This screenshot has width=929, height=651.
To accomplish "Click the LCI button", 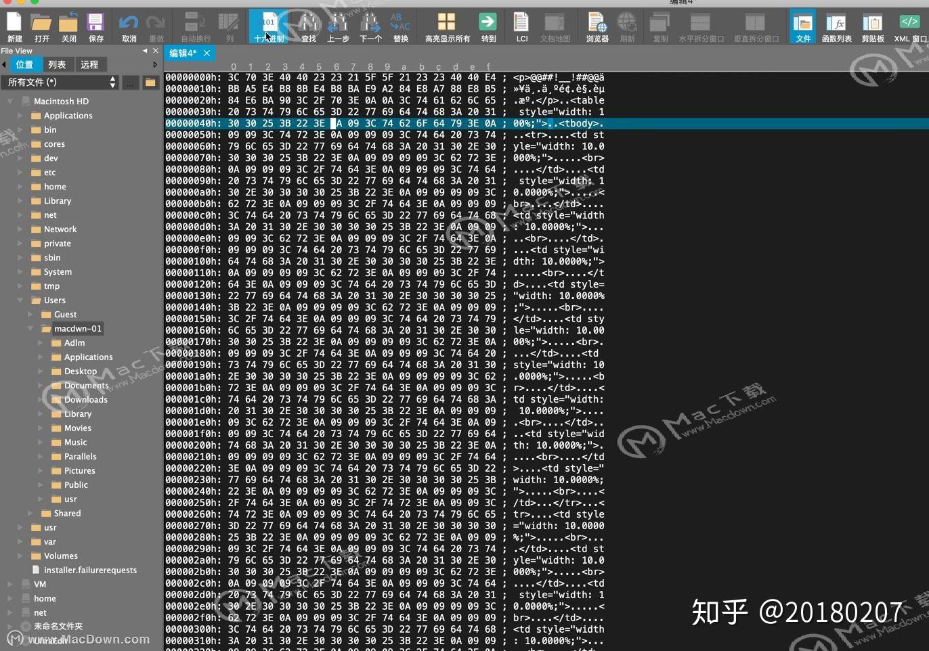I will [x=521, y=27].
